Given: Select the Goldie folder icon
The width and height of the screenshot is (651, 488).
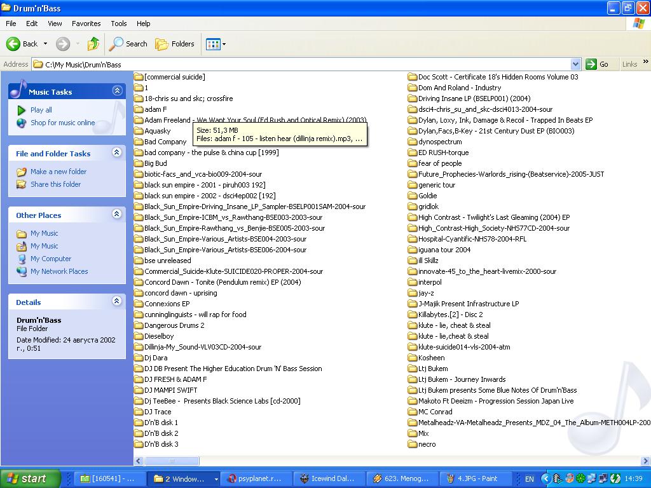Looking at the screenshot, I should click(412, 196).
